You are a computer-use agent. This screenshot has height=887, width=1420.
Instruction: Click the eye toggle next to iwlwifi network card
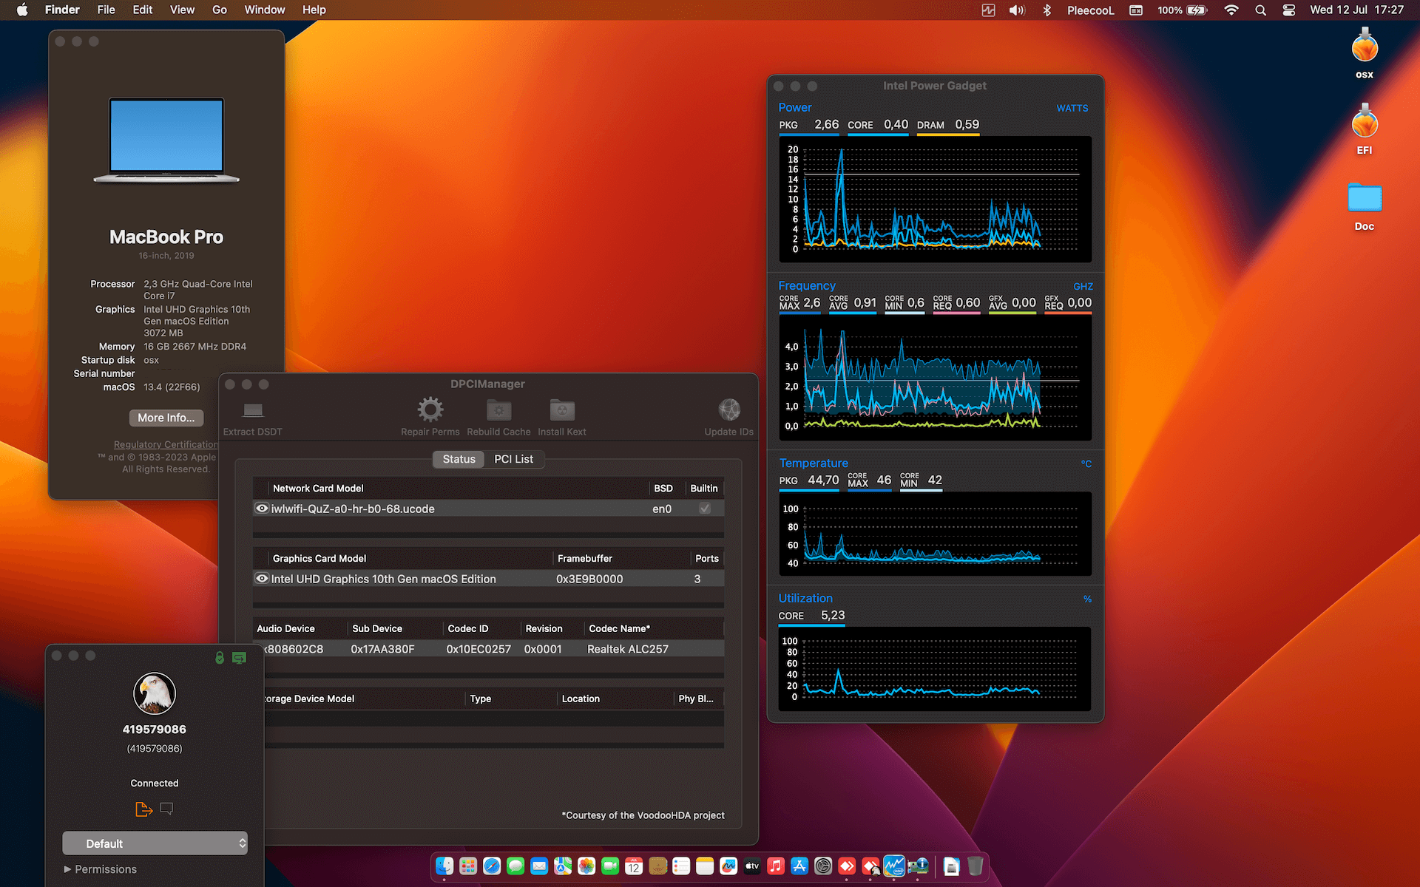(x=262, y=508)
